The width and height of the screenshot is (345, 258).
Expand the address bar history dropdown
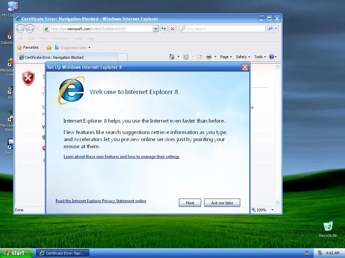click(x=156, y=29)
